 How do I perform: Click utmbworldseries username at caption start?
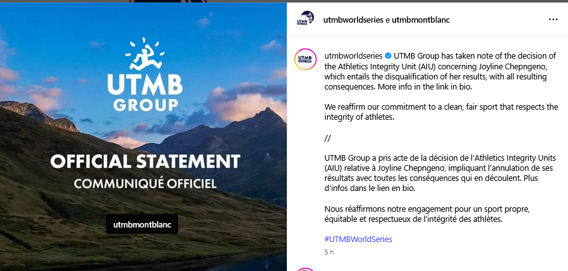[x=353, y=55]
